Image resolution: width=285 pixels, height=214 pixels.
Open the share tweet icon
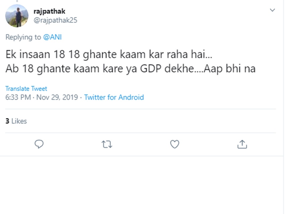point(242,144)
